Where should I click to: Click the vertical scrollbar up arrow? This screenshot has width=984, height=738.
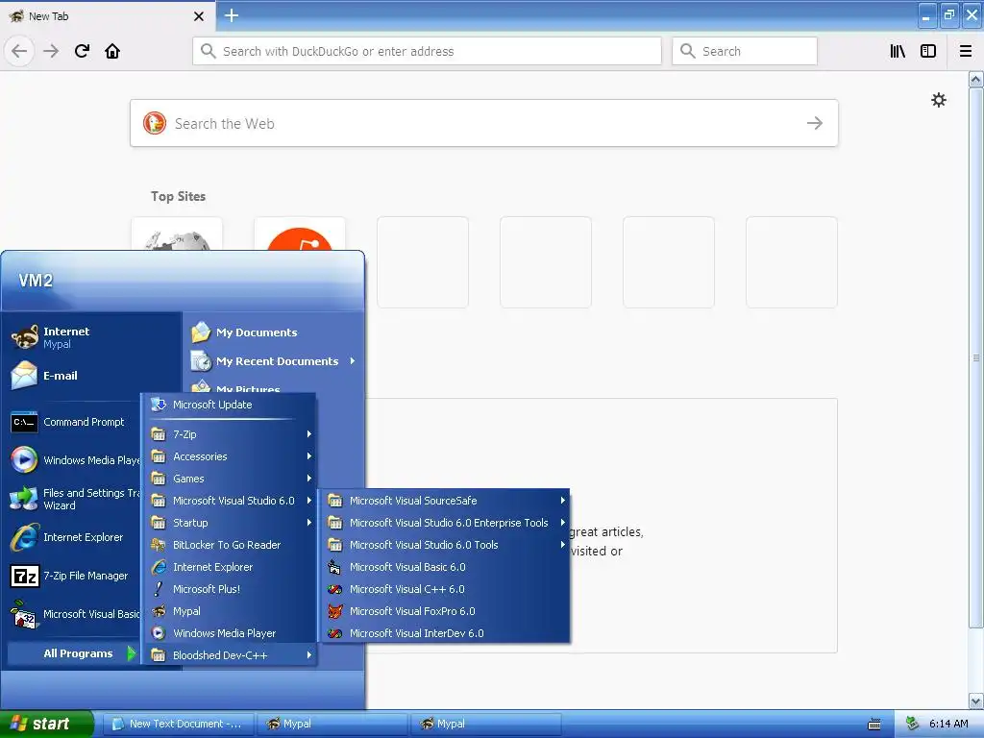pos(976,79)
